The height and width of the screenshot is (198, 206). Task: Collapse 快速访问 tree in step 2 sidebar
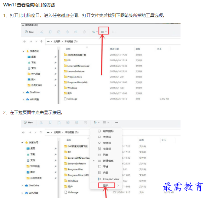click(22, 142)
